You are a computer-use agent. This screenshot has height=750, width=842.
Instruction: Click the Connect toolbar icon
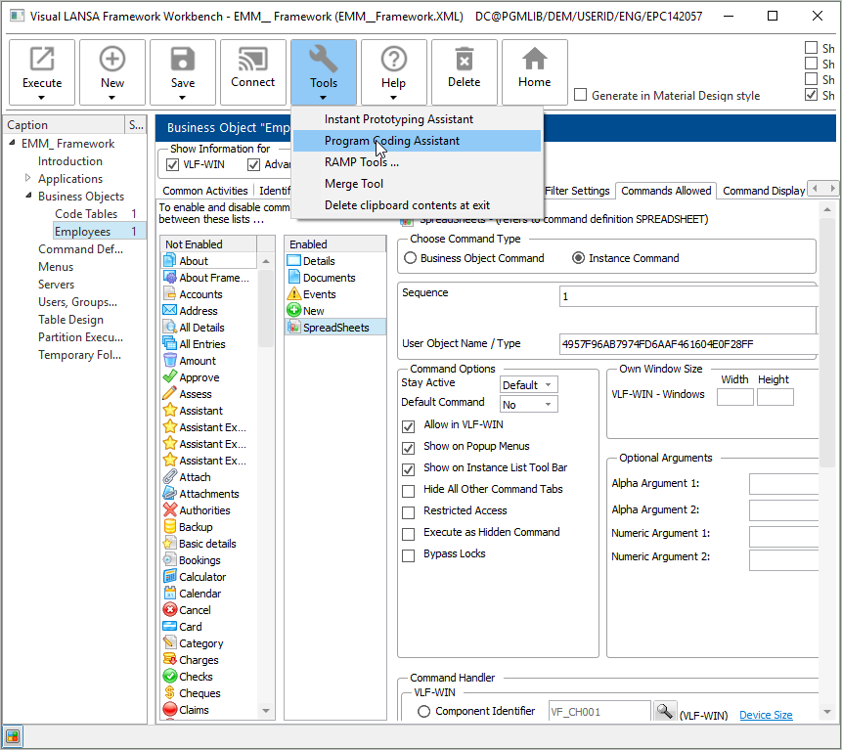pyautogui.click(x=253, y=61)
